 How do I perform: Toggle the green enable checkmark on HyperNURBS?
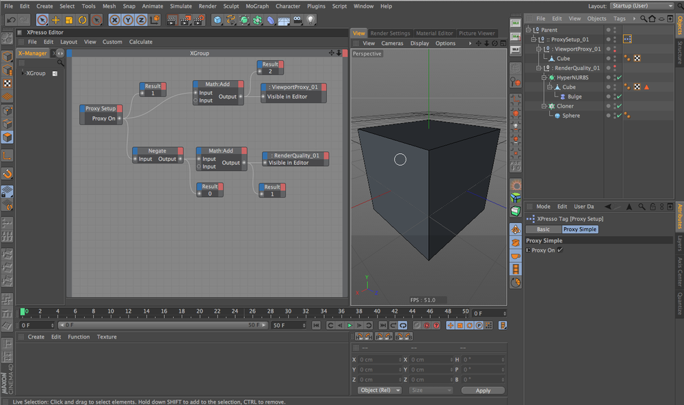click(x=619, y=77)
